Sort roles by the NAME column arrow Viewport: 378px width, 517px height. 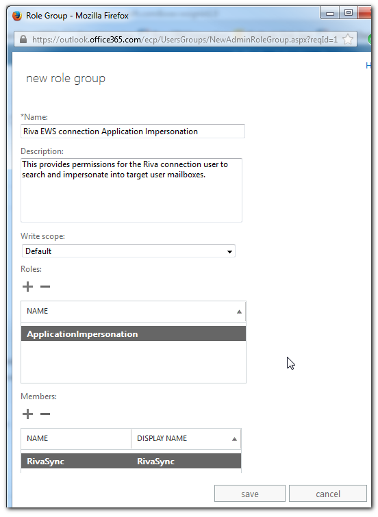click(x=239, y=312)
